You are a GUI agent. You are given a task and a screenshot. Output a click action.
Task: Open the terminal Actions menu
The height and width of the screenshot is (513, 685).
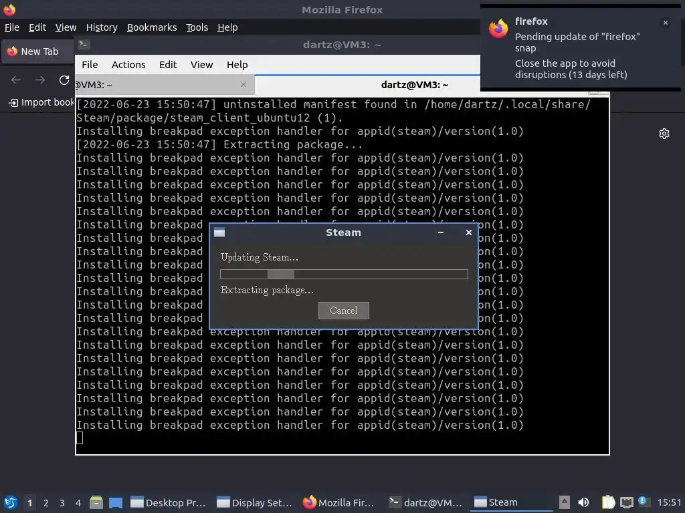click(128, 65)
